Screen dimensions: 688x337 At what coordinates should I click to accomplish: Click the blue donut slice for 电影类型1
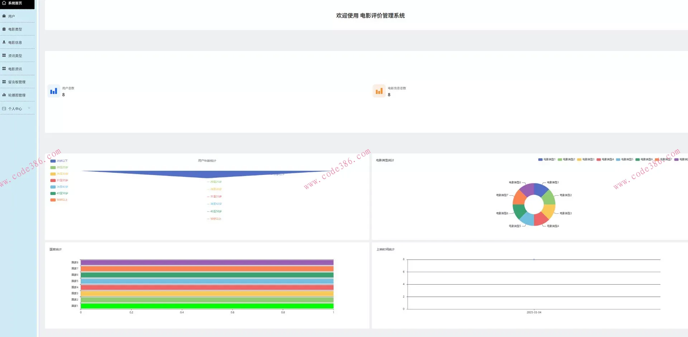pyautogui.click(x=541, y=189)
